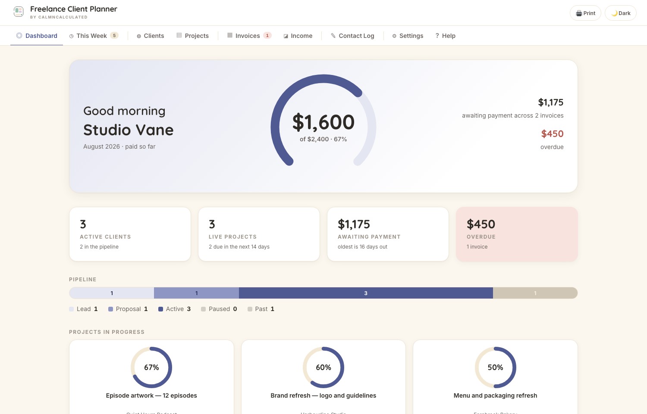Click the 67% Episode artwork progress ring
Image resolution: width=647 pixels, height=414 pixels.
point(151,367)
